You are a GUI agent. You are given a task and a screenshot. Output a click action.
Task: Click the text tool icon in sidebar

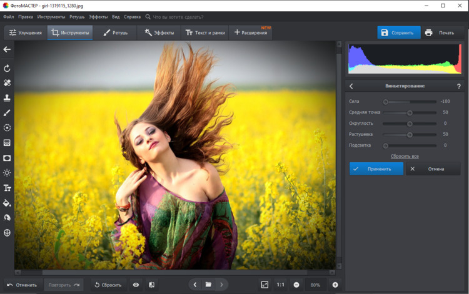point(8,188)
